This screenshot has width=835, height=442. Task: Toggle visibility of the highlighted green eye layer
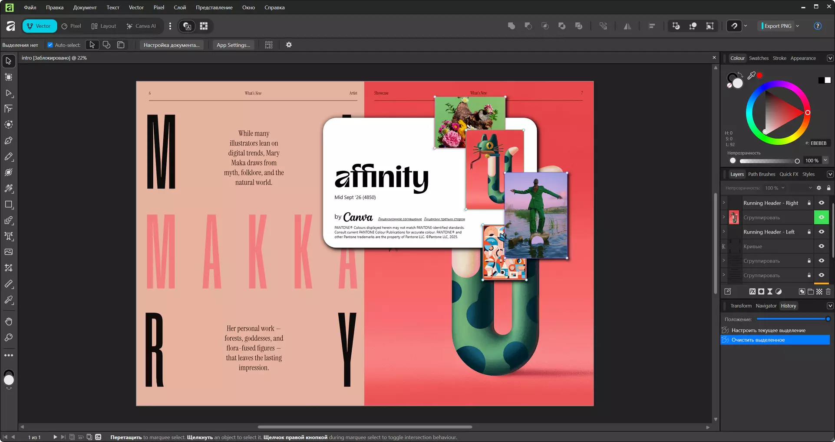click(822, 217)
